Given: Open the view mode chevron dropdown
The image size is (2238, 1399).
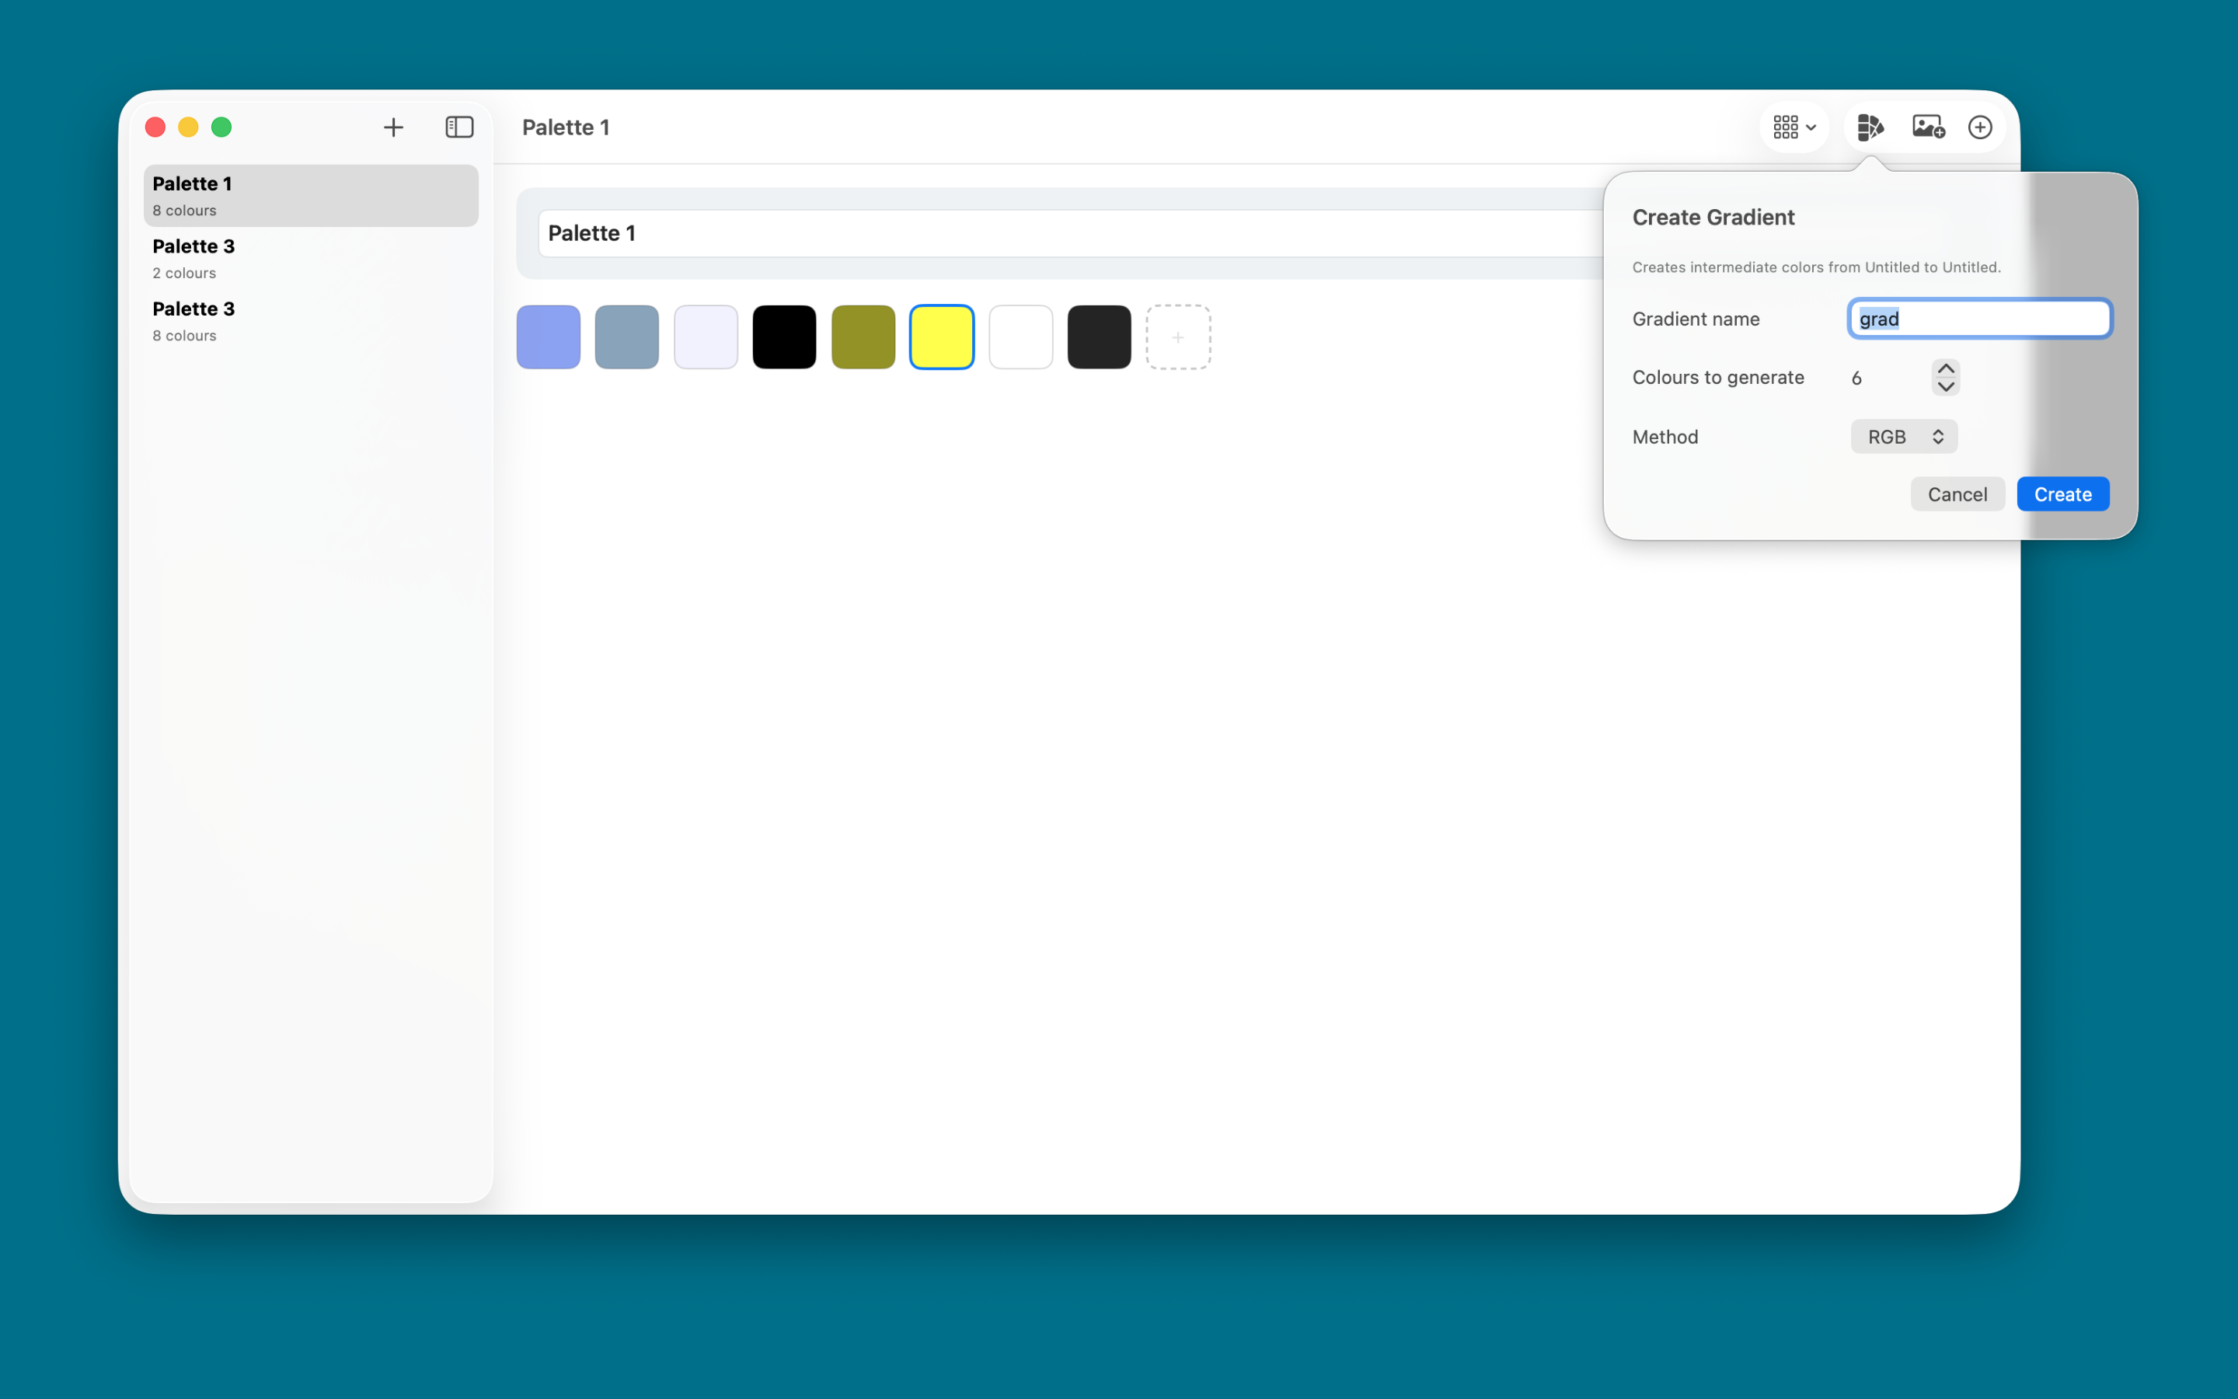Looking at the screenshot, I should point(1811,127).
